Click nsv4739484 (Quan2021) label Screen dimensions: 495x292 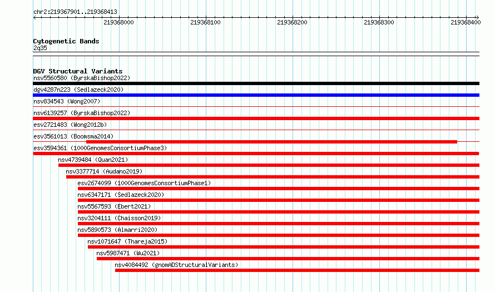tap(93, 160)
